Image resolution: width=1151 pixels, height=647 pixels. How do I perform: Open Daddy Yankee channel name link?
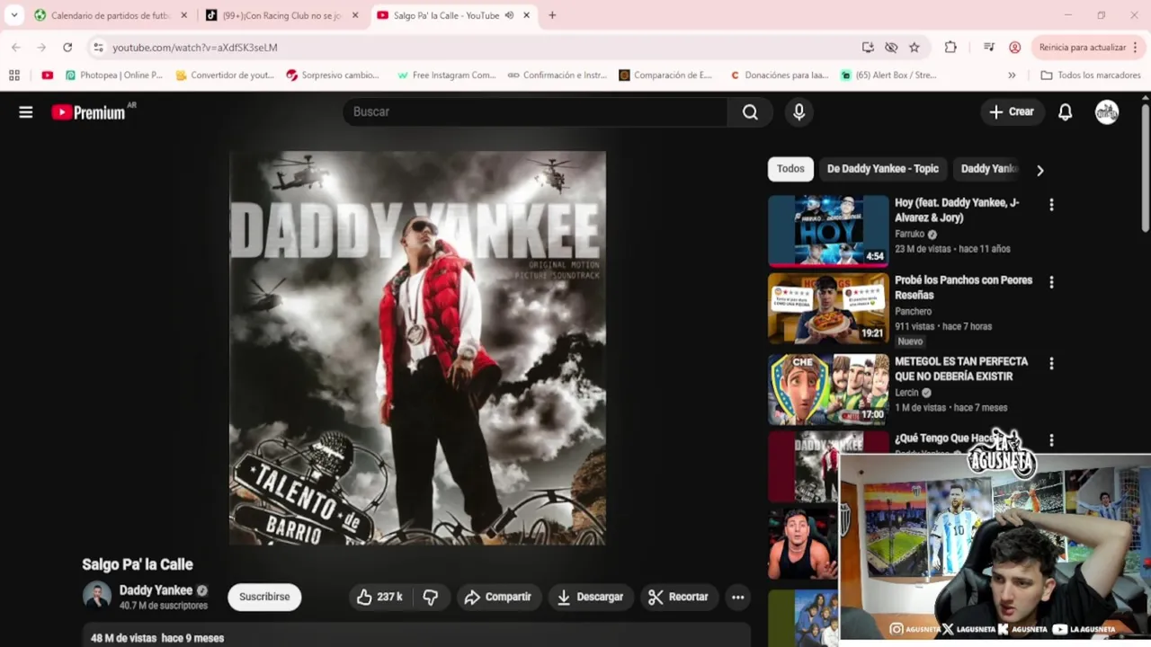point(156,590)
